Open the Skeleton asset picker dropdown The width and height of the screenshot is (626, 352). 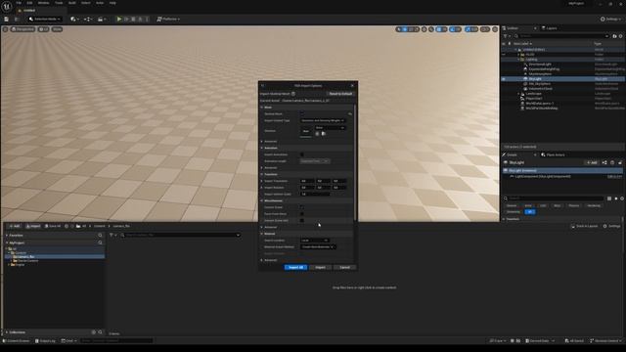(x=331, y=128)
